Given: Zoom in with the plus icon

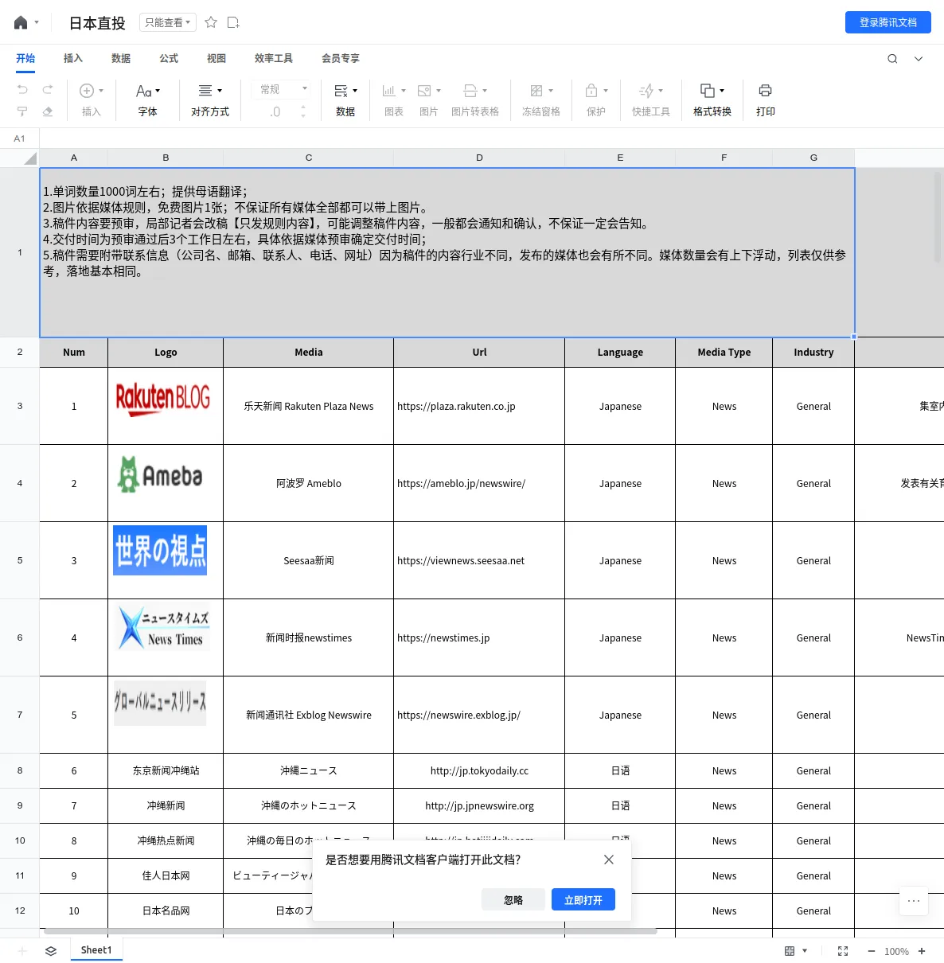Looking at the screenshot, I should point(922,951).
